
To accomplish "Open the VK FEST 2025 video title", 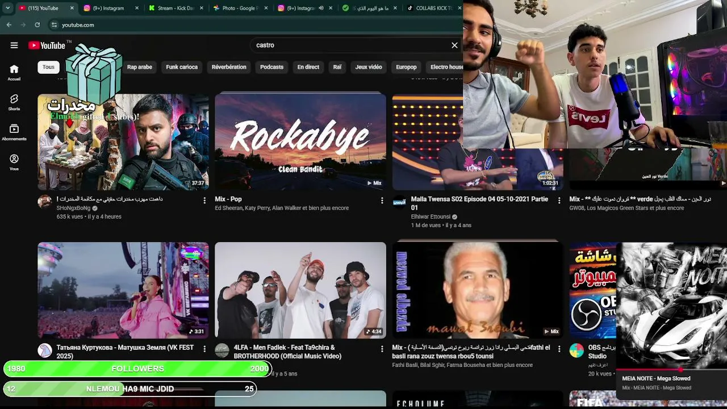I will point(125,352).
